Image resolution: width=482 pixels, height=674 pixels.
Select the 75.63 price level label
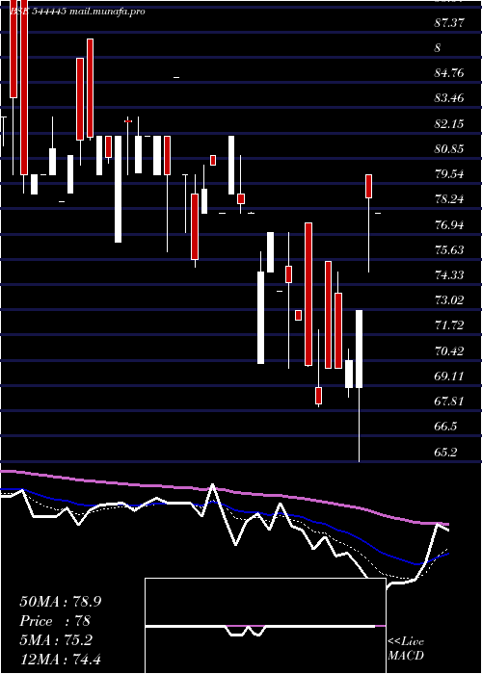pos(449,250)
